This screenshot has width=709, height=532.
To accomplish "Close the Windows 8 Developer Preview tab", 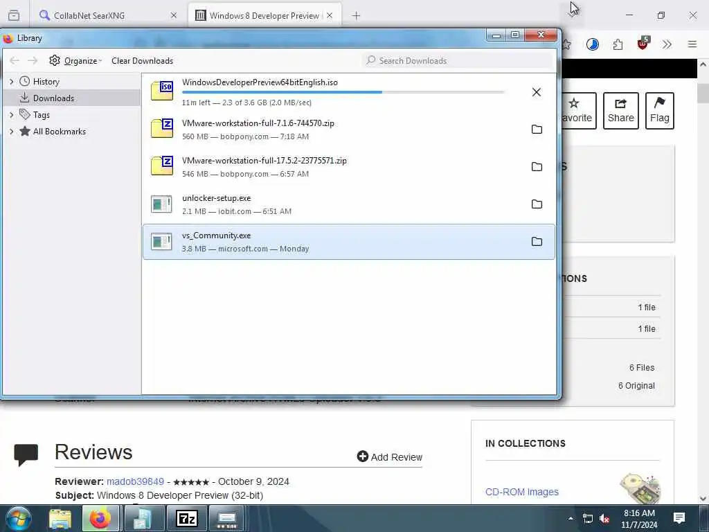I will tap(330, 15).
